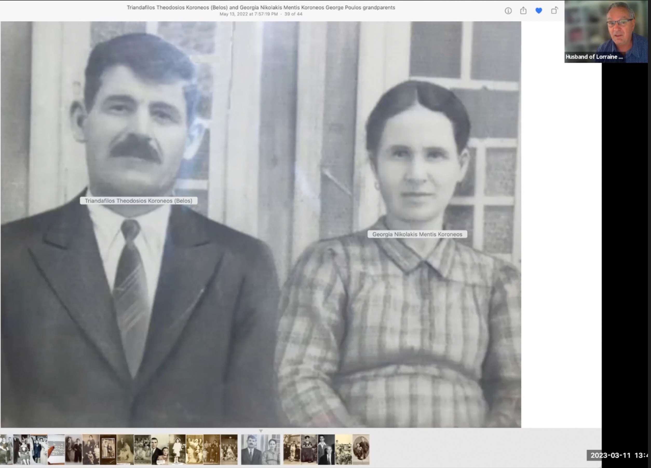The height and width of the screenshot is (468, 651).
Task: Click the date and photo count subtitle
Action: pos(261,14)
